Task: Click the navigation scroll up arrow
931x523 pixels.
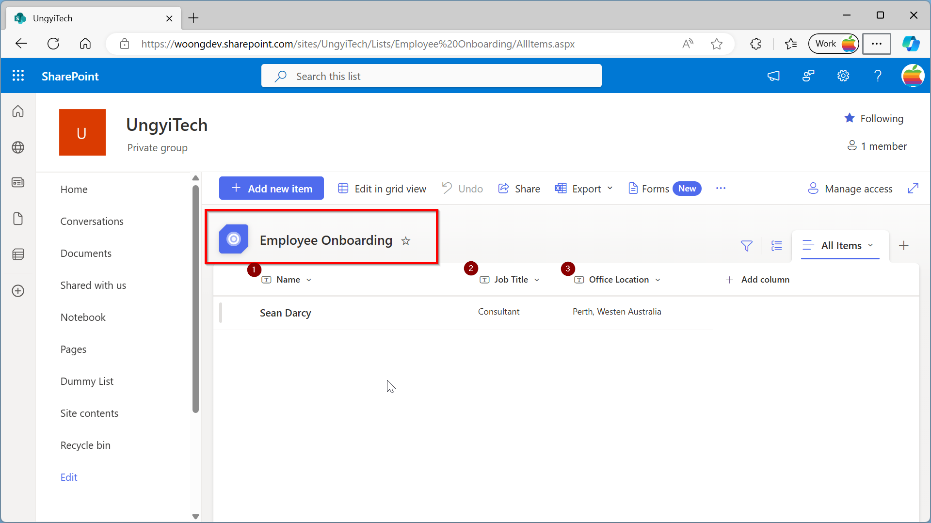Action: [195, 178]
